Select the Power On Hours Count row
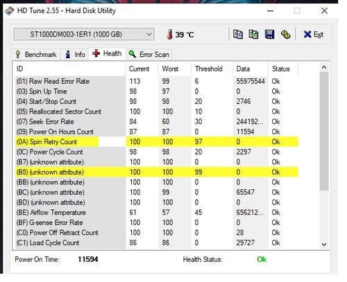The image size is (347, 282). tap(157, 132)
